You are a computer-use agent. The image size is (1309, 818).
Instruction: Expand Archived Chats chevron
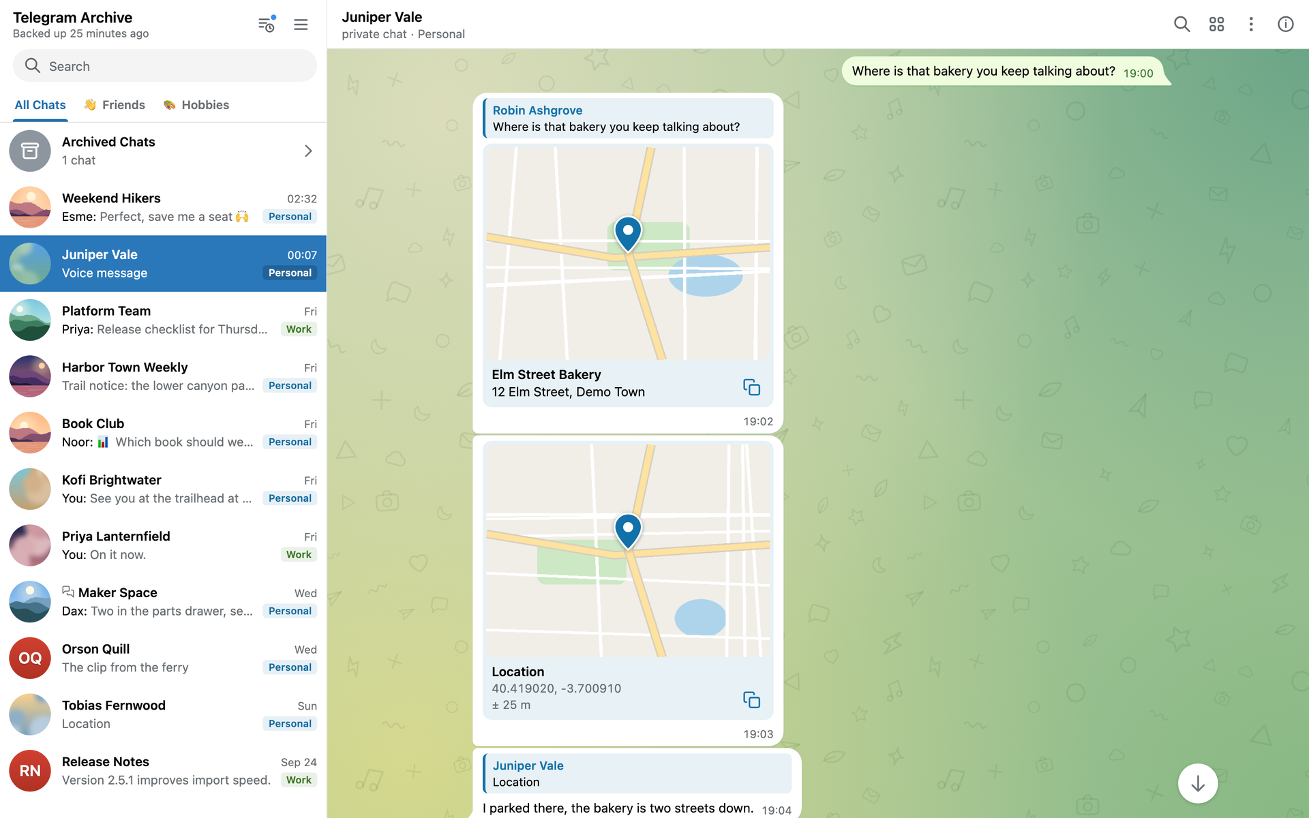308,151
